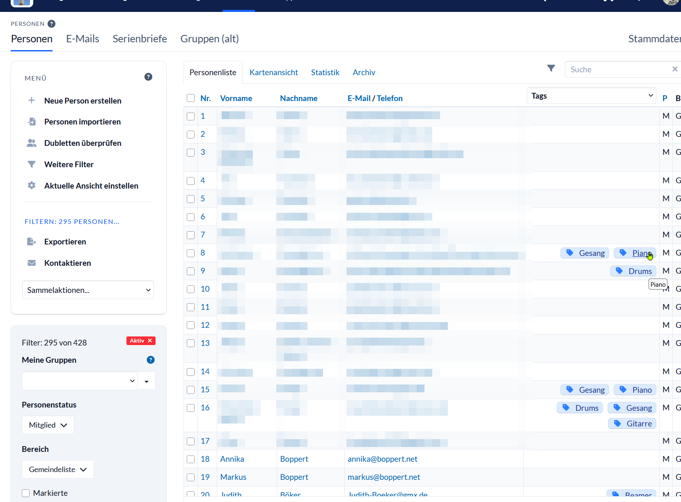
Task: Switch to the Kartenansicht tab
Action: pos(273,72)
